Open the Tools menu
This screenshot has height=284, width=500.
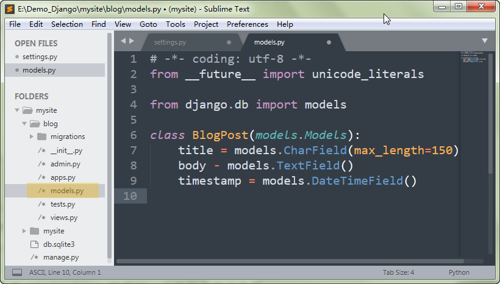[x=176, y=24]
